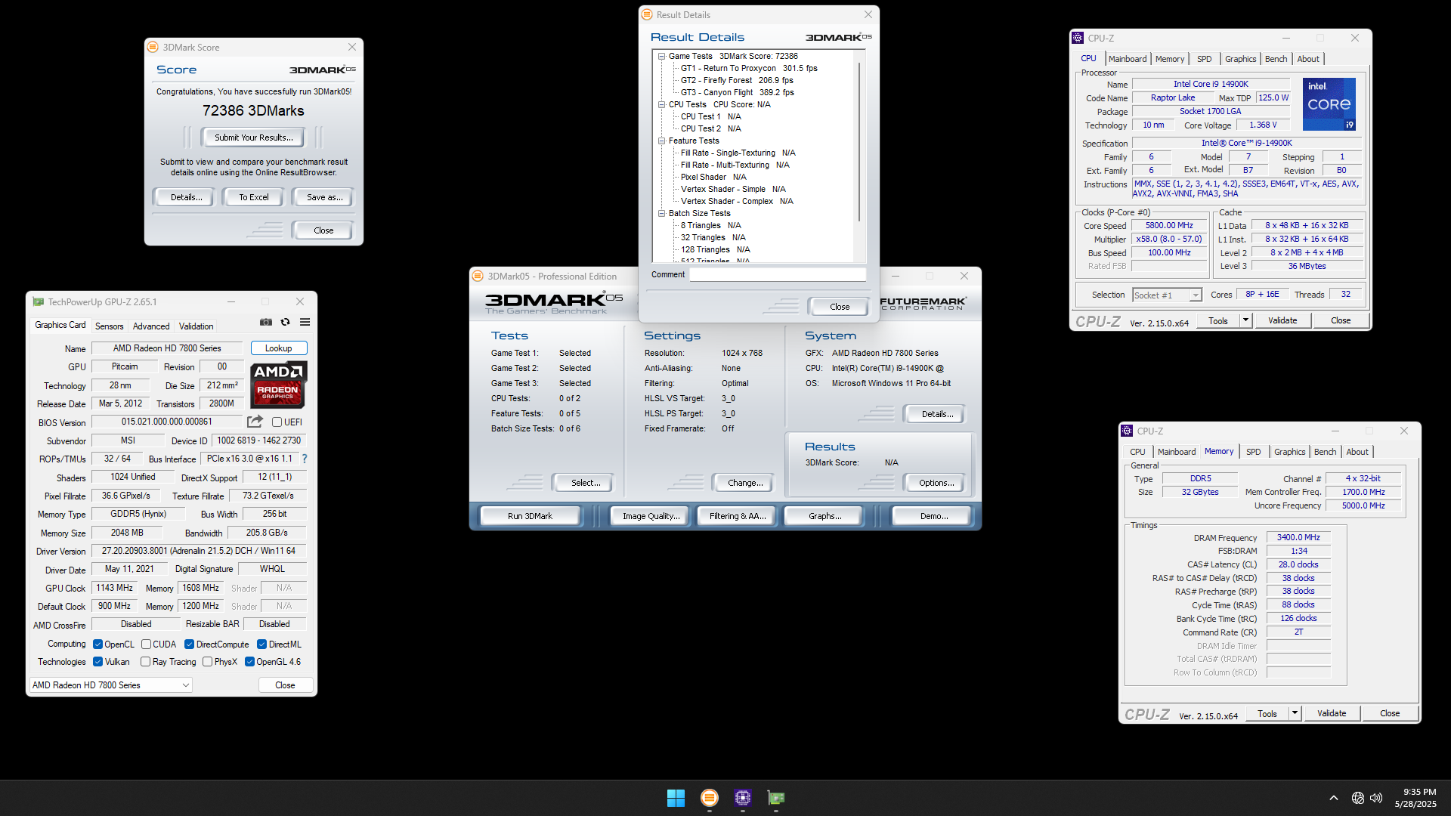Click Validate in CPU-Z CPU window
The width and height of the screenshot is (1451, 816).
click(x=1282, y=320)
